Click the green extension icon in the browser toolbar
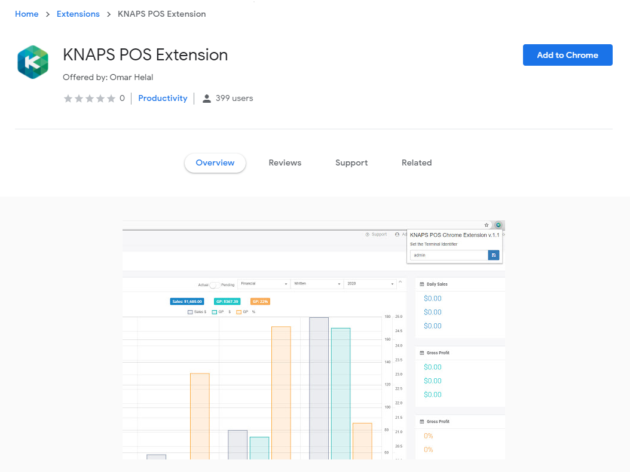 499,225
